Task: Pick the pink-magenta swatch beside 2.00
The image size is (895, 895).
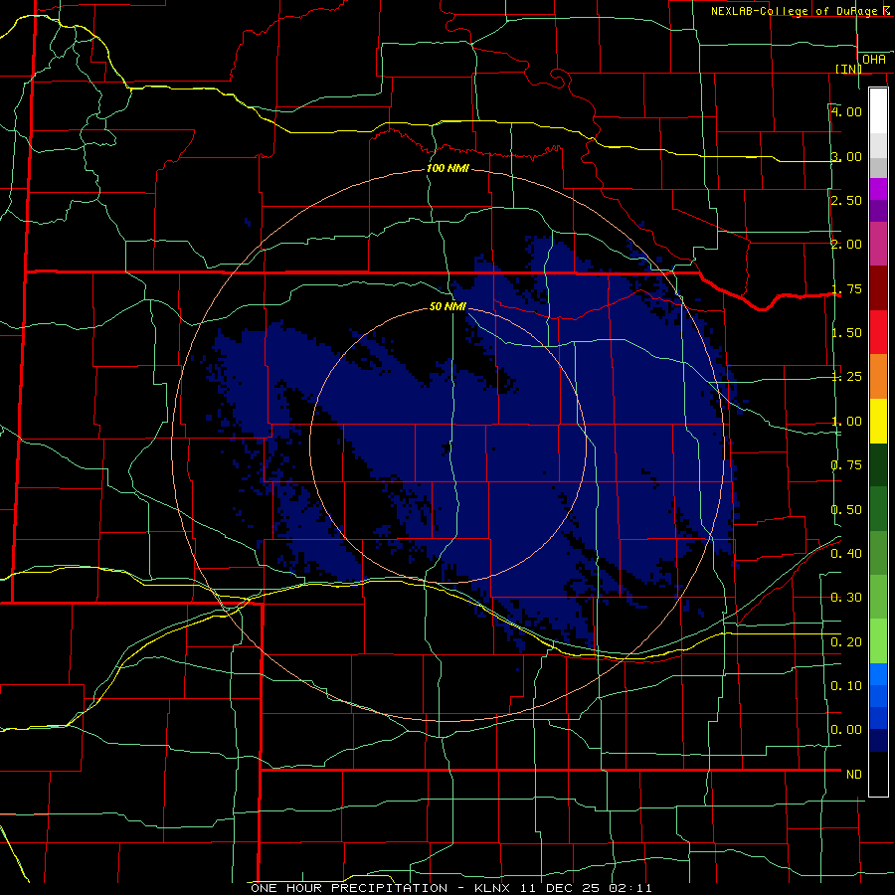Action: click(x=878, y=244)
